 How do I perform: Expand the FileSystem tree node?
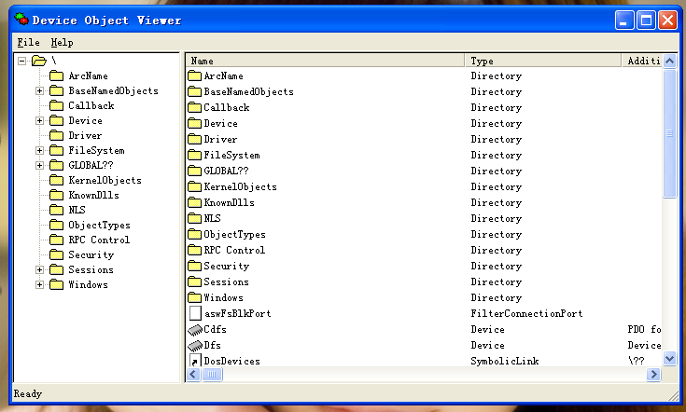[39, 150]
